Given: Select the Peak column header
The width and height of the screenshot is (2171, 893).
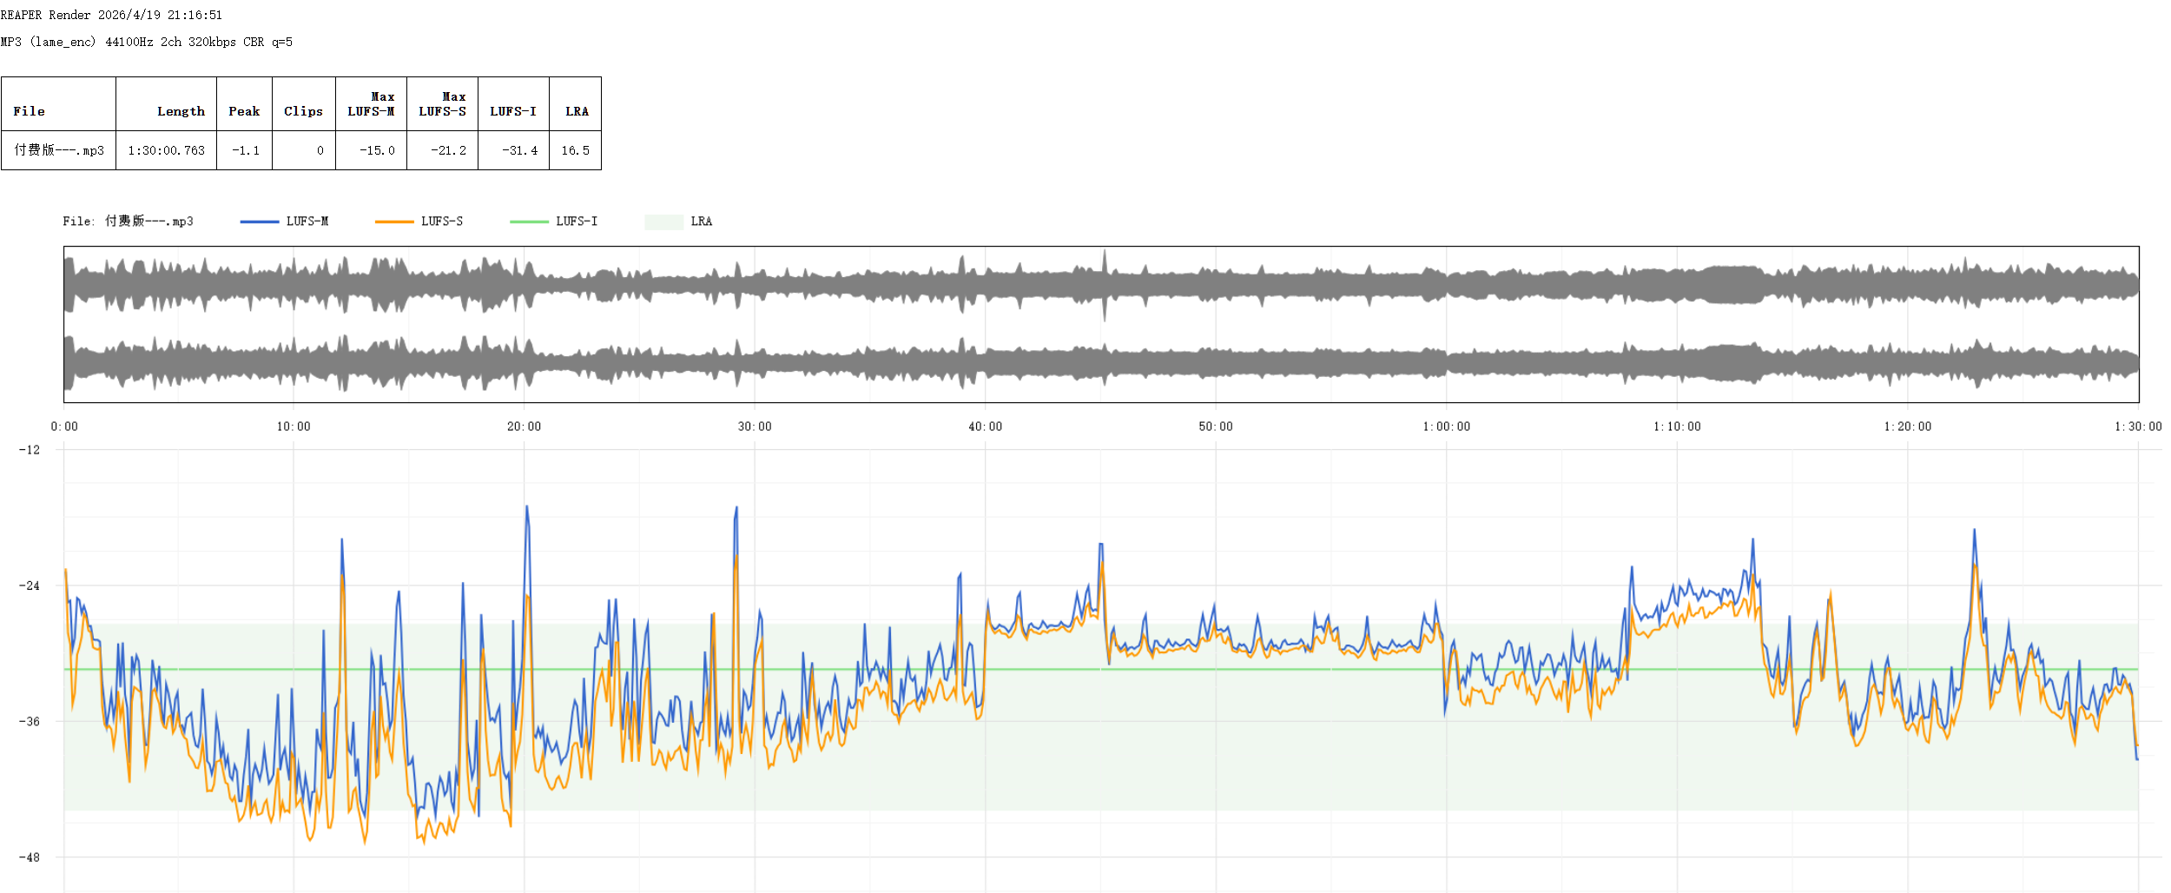Looking at the screenshot, I should click(x=244, y=111).
